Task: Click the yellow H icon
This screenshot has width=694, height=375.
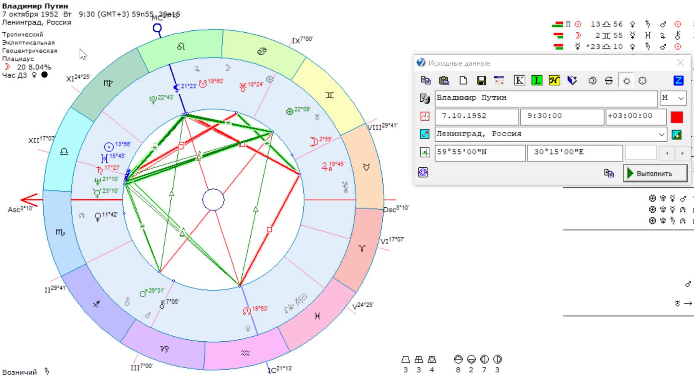Action: tap(554, 81)
